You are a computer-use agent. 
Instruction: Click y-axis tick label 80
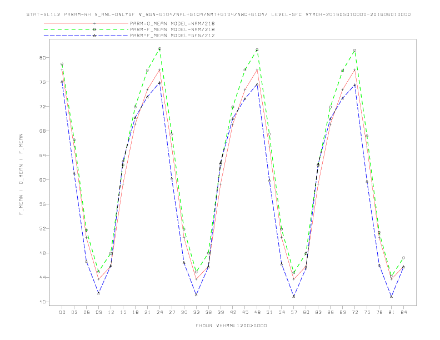[x=43, y=58]
